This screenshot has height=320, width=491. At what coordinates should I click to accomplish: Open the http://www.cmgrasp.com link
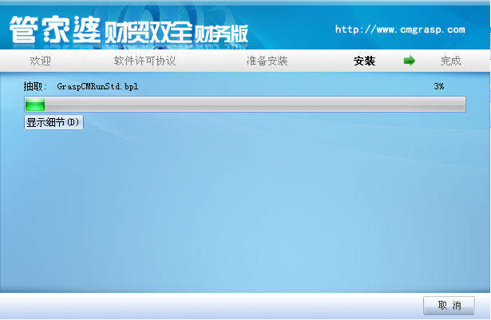400,30
